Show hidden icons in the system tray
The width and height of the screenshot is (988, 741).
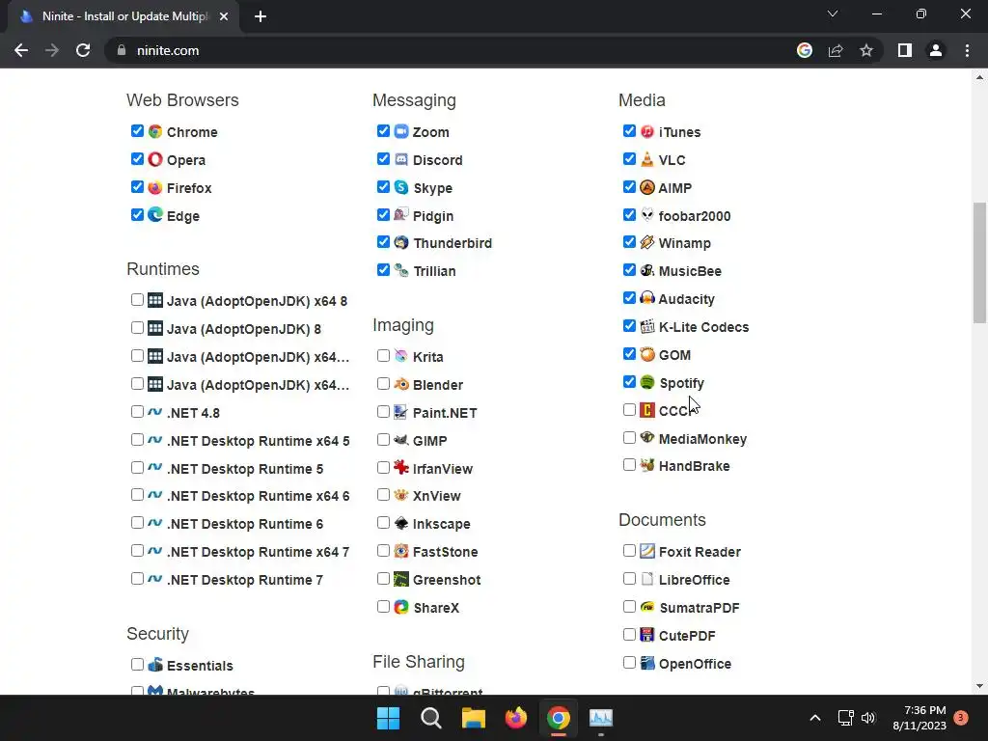click(x=814, y=718)
